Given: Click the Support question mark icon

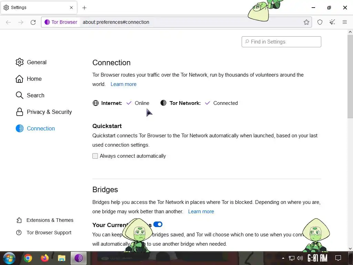Looking at the screenshot, I should click(x=19, y=233).
